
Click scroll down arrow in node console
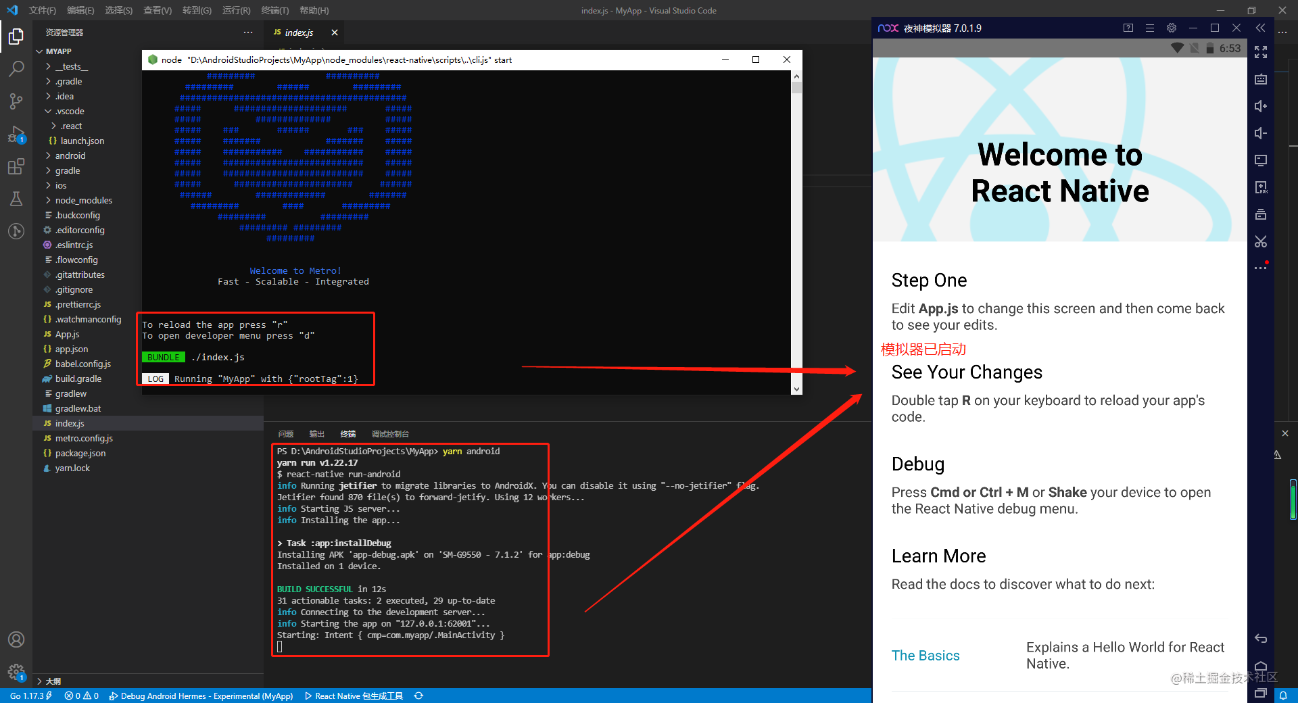[796, 389]
